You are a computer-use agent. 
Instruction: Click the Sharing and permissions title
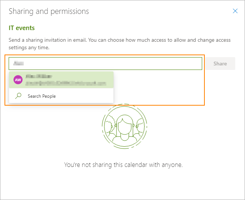49,11
